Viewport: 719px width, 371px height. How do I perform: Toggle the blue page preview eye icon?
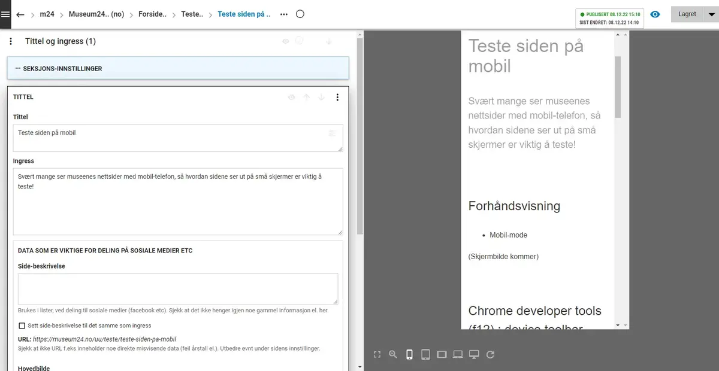pos(655,14)
